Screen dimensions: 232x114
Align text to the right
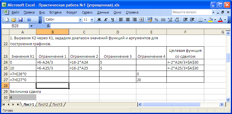(135, 20)
